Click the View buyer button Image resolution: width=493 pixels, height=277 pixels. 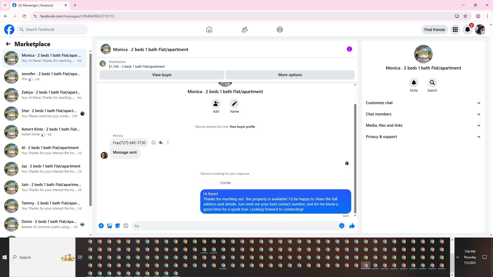coord(162,75)
